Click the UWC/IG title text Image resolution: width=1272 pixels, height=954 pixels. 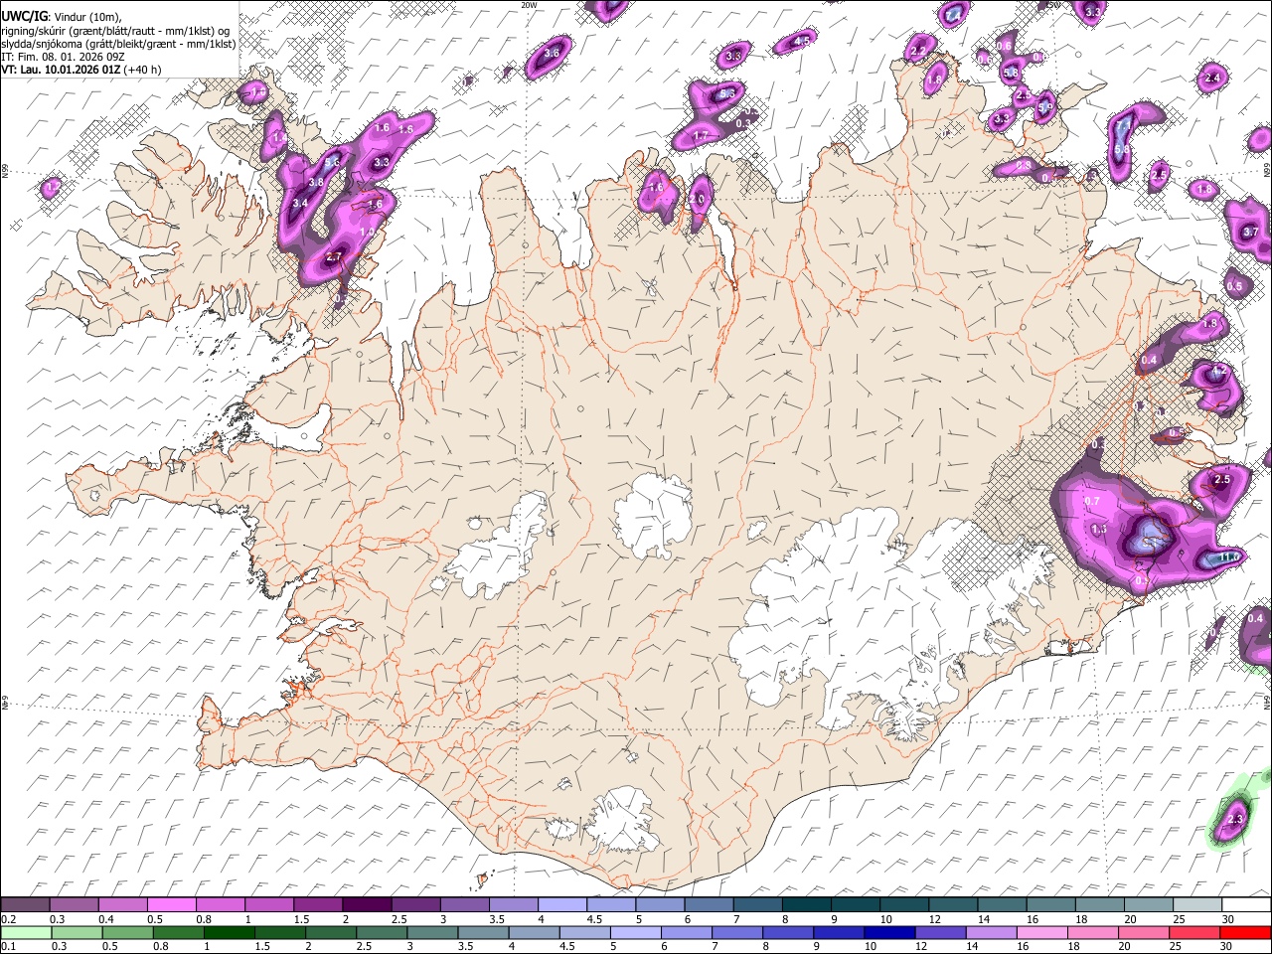pos(24,17)
